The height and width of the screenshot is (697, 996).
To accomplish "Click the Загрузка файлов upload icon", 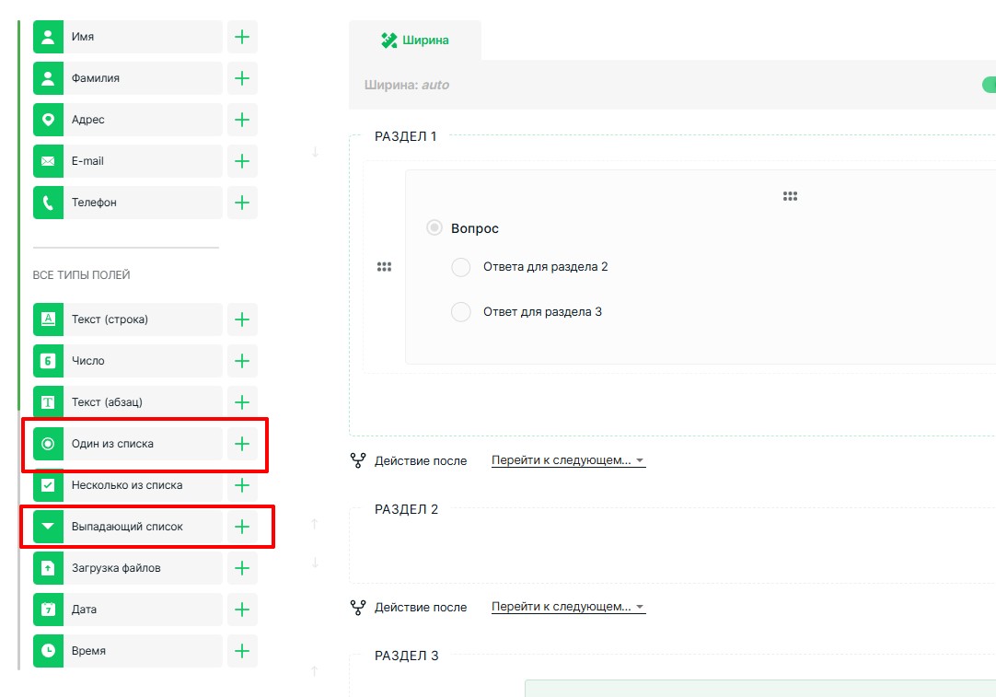I will pos(48,568).
